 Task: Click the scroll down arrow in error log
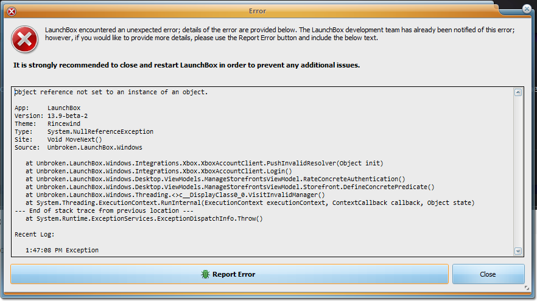pos(518,251)
